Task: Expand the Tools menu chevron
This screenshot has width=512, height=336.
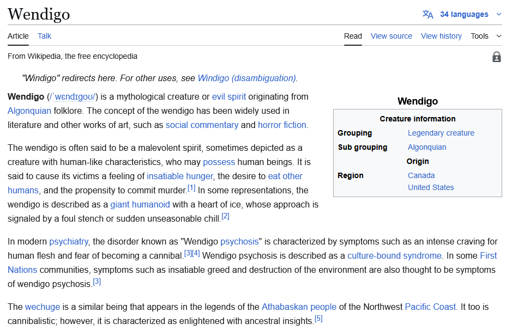Action: (x=498, y=36)
